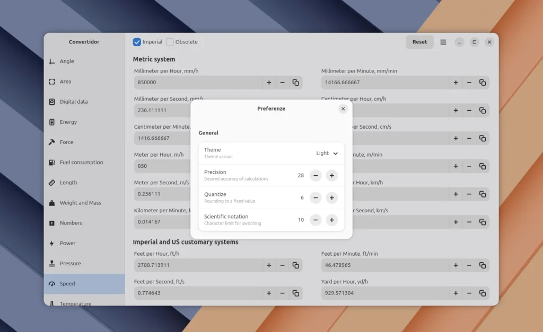Switch to Fuel consumption category

[81, 163]
